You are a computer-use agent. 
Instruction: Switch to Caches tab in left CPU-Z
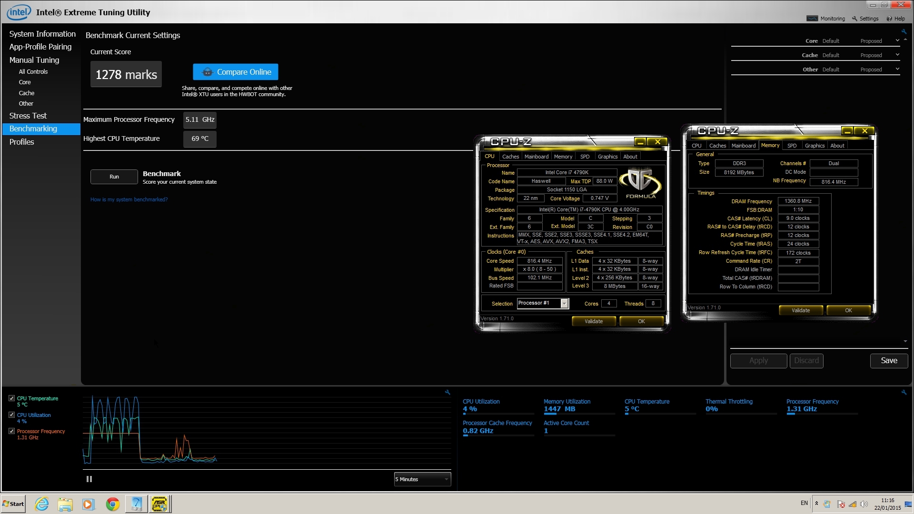[x=510, y=157]
